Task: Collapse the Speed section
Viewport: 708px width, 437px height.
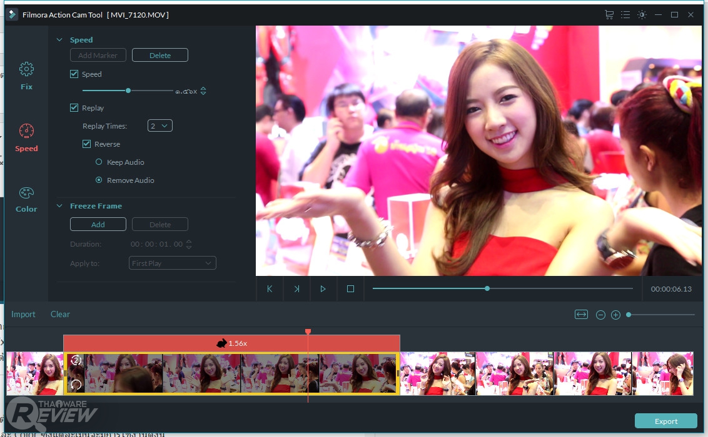Action: coord(60,40)
